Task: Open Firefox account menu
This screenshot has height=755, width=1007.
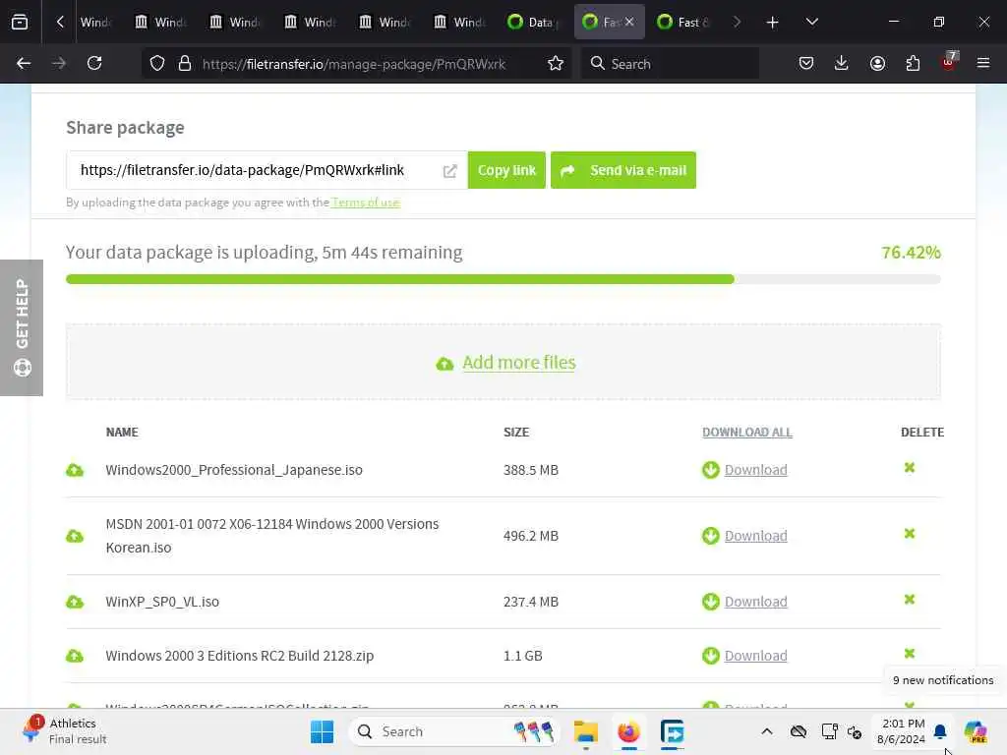Action: click(877, 63)
